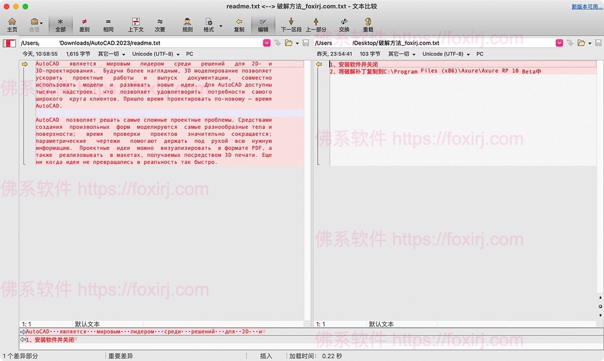
Task: Go to previous section using 上一部分 icon
Action: point(316,24)
